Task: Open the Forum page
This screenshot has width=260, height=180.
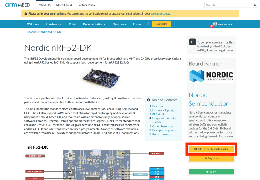Action: [137, 24]
